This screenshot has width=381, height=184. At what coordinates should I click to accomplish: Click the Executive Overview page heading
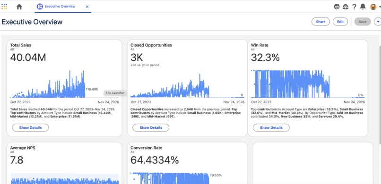click(x=32, y=22)
